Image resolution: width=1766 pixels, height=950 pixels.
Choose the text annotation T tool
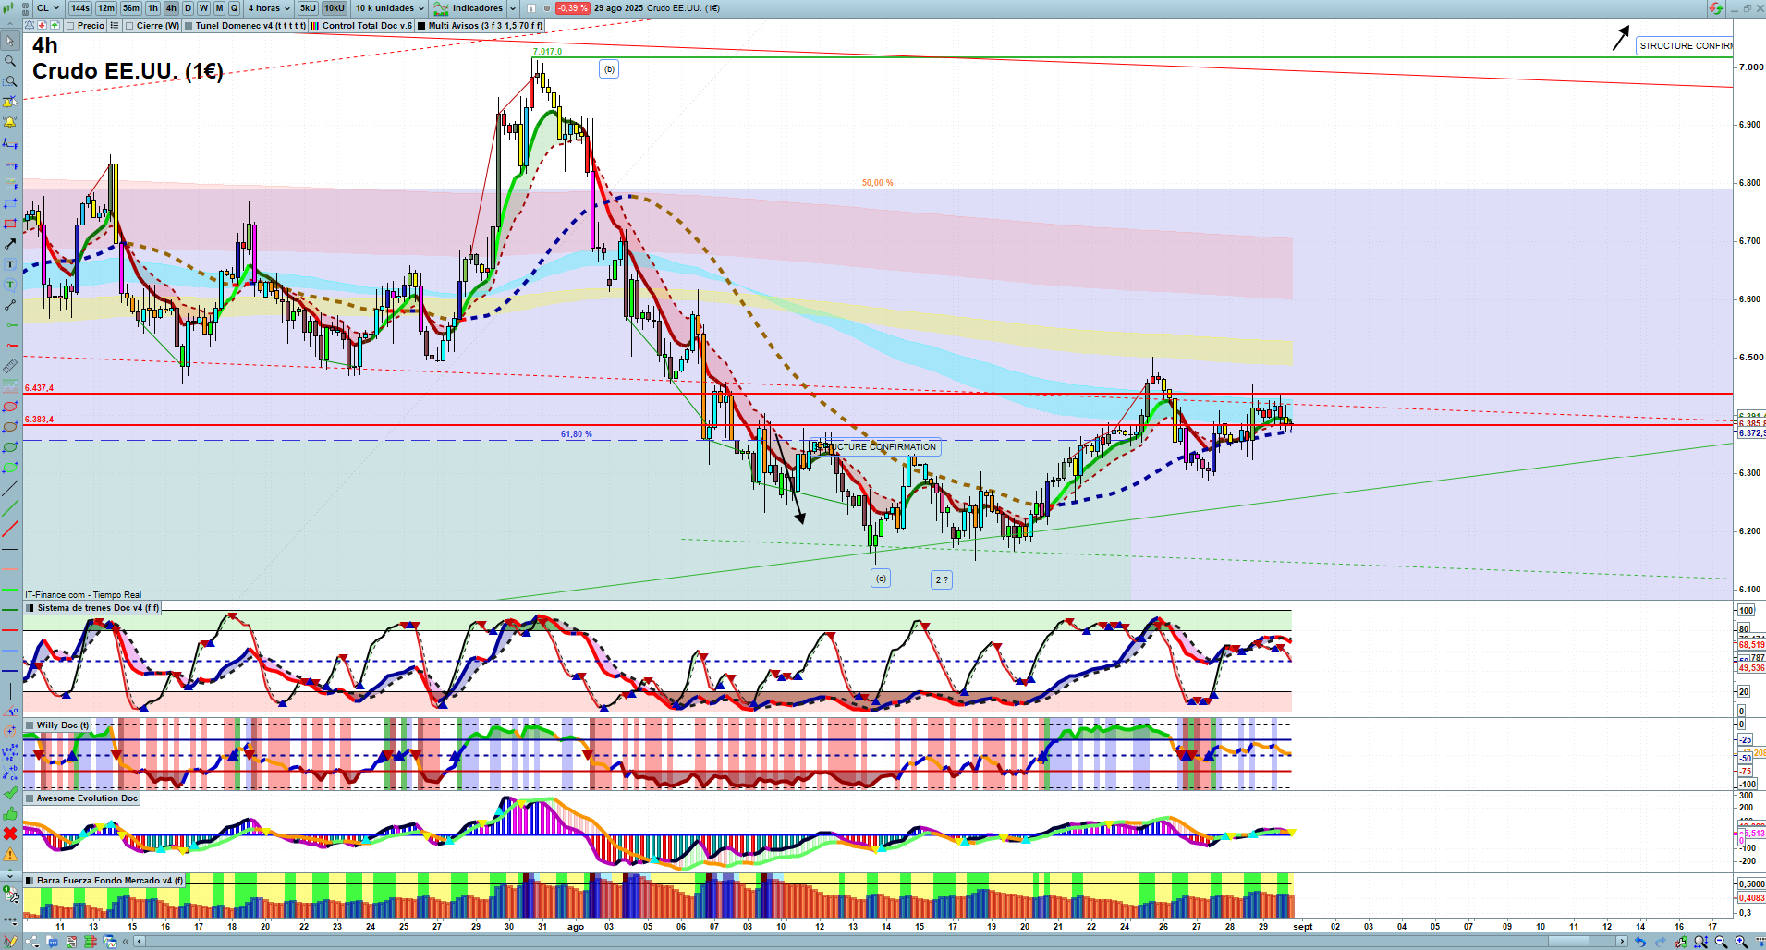(x=10, y=264)
